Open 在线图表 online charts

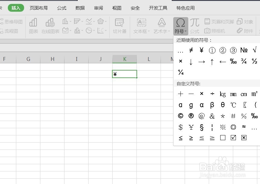(50, 26)
